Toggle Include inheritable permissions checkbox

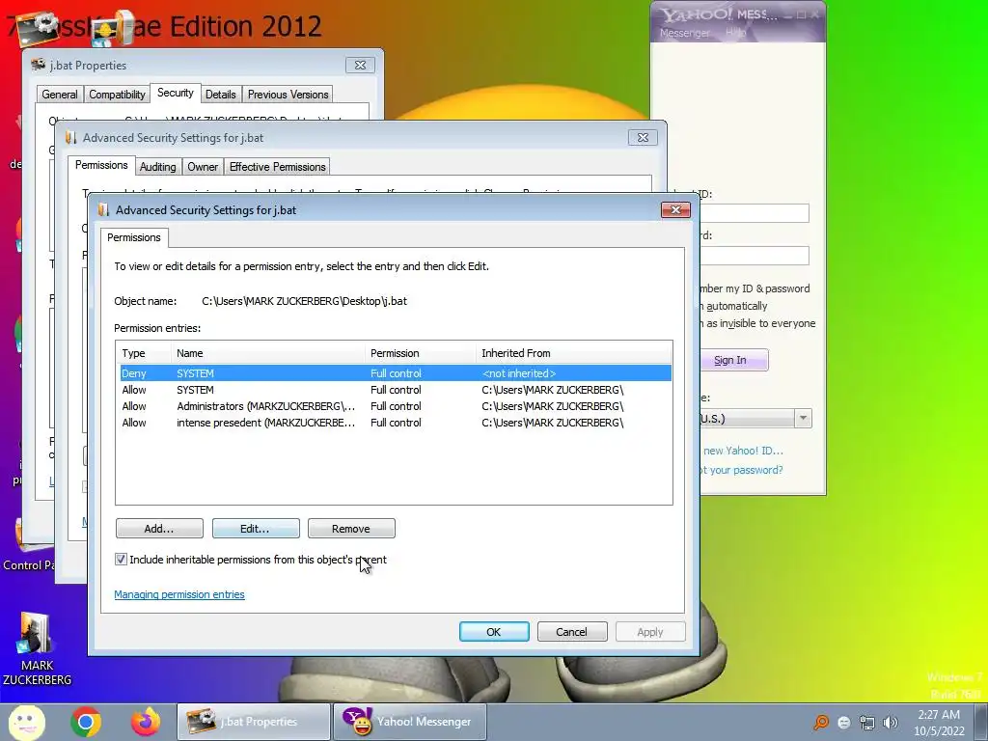121,559
